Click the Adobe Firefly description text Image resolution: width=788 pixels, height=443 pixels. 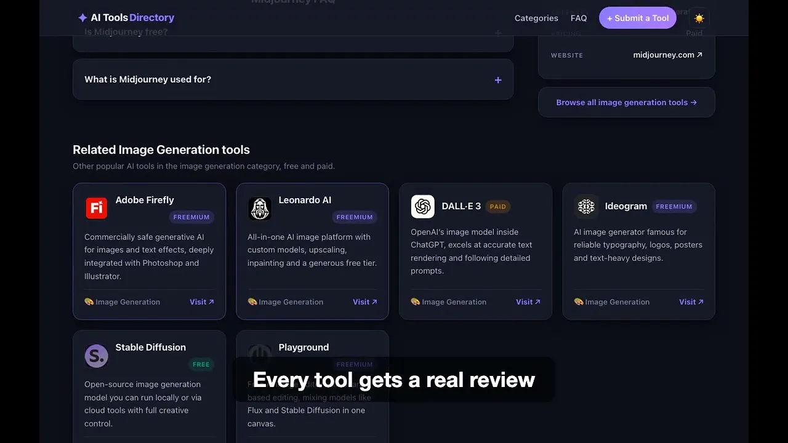pyautogui.click(x=149, y=257)
